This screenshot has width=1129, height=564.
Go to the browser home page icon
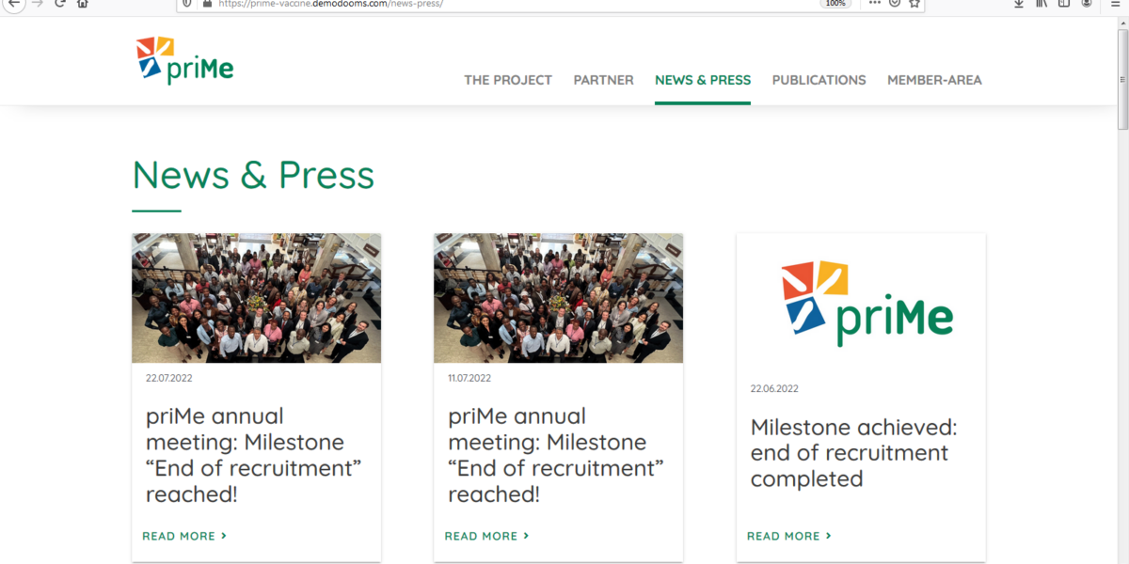click(x=83, y=4)
